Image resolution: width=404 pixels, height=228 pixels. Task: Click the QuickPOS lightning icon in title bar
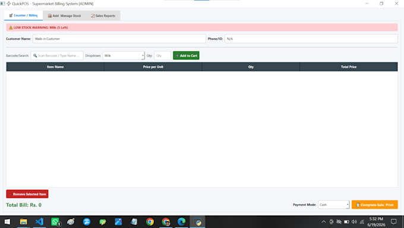(9, 4)
